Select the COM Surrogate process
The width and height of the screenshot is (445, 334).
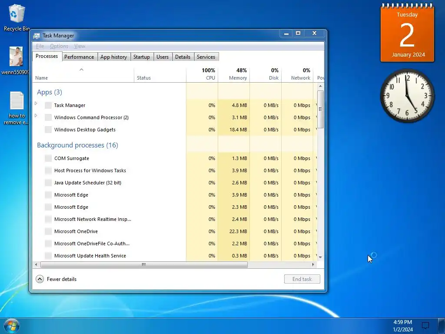tap(175, 158)
